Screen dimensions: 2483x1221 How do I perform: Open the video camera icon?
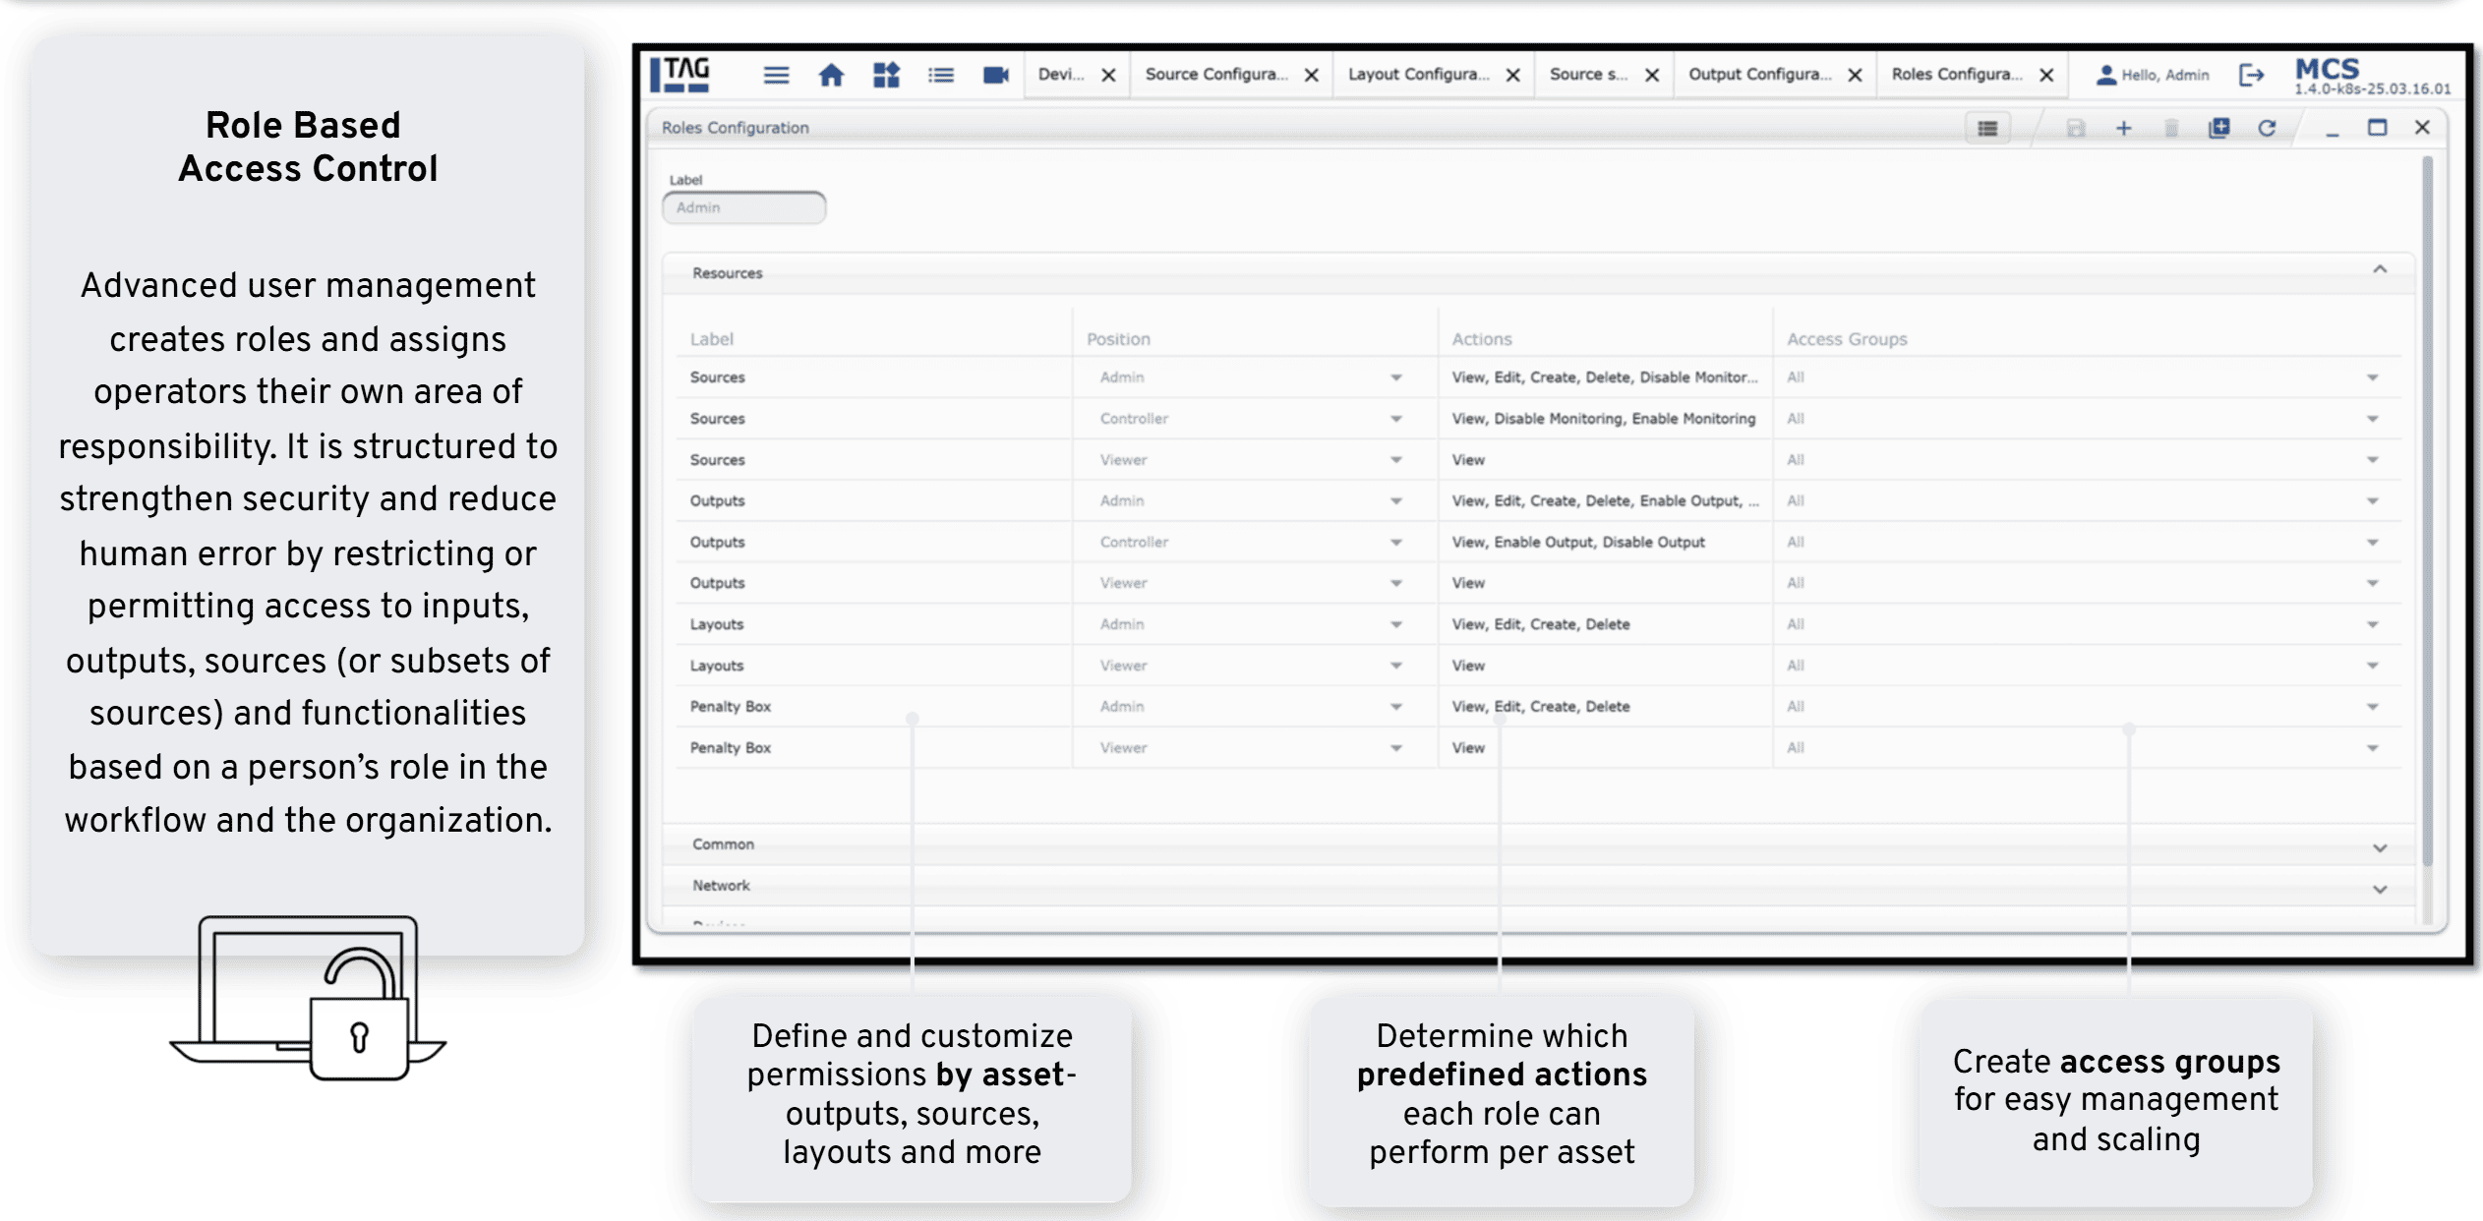[x=995, y=75]
